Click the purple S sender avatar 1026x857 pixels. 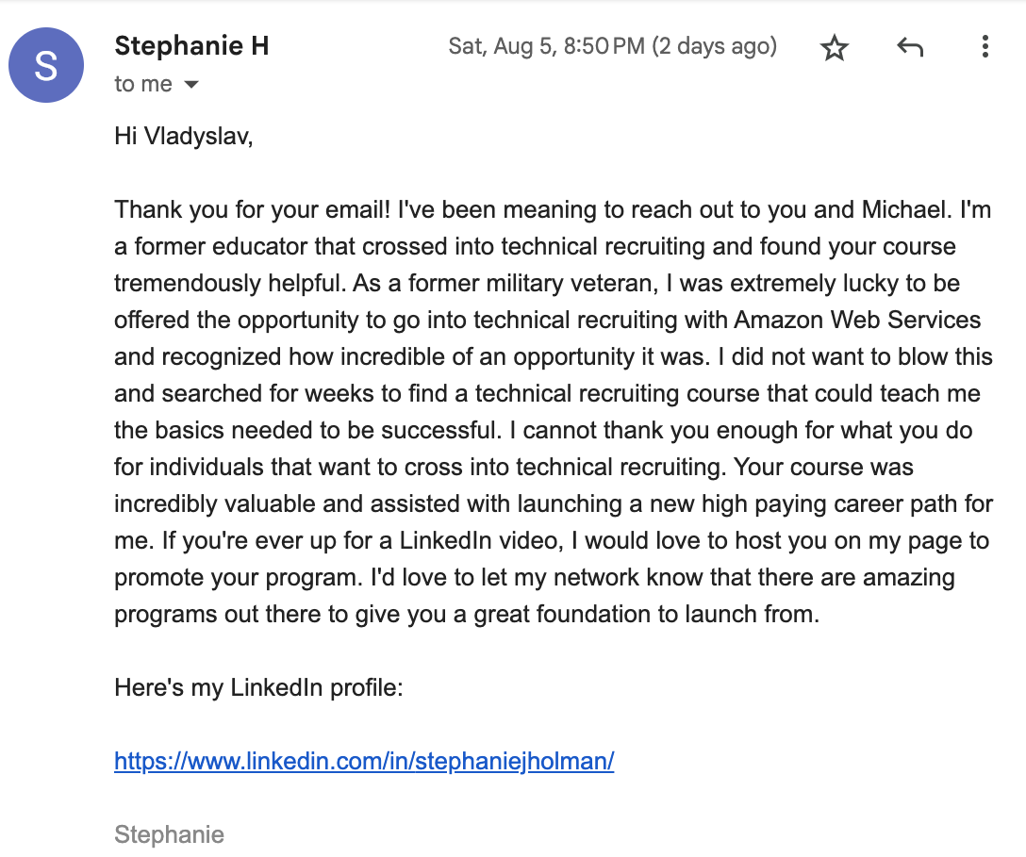[46, 65]
